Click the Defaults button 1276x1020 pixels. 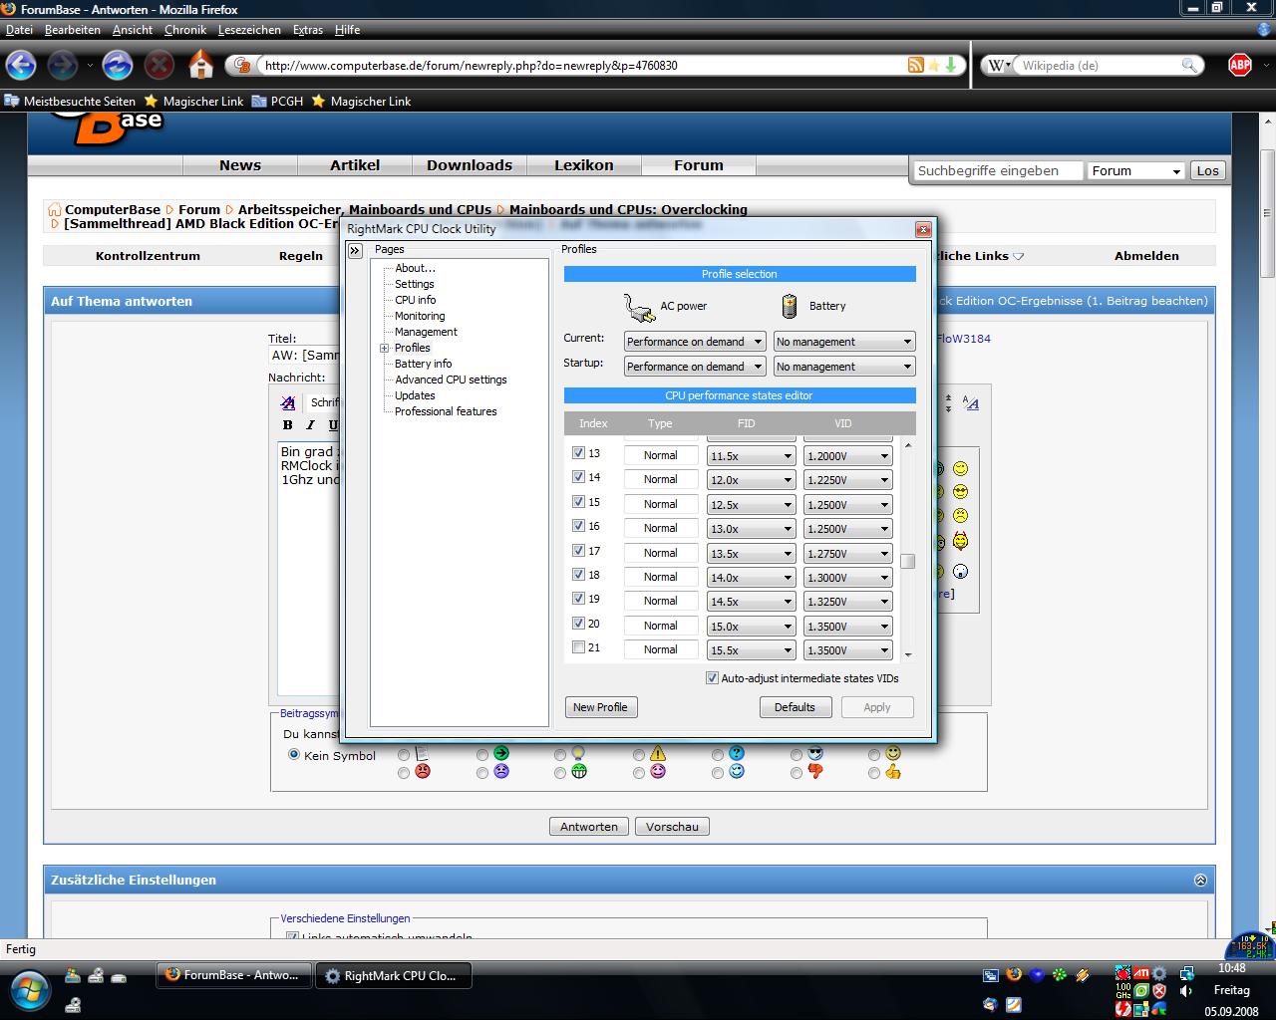pyautogui.click(x=795, y=707)
